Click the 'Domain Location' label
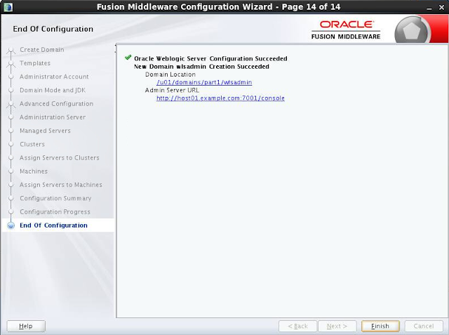This screenshot has width=449, height=335. [170, 74]
